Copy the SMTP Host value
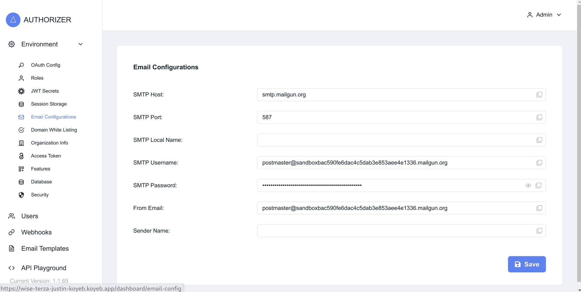This screenshot has width=581, height=292. [x=539, y=95]
